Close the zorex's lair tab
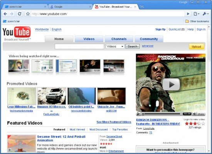The height and width of the screenshot is (154, 212). pyautogui.click(x=45, y=7)
